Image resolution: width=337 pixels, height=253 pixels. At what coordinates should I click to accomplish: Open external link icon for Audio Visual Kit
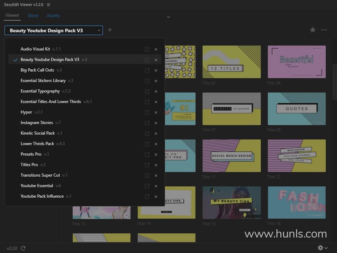point(147,49)
